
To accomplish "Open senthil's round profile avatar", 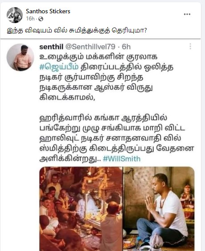I will (x=20, y=57).
